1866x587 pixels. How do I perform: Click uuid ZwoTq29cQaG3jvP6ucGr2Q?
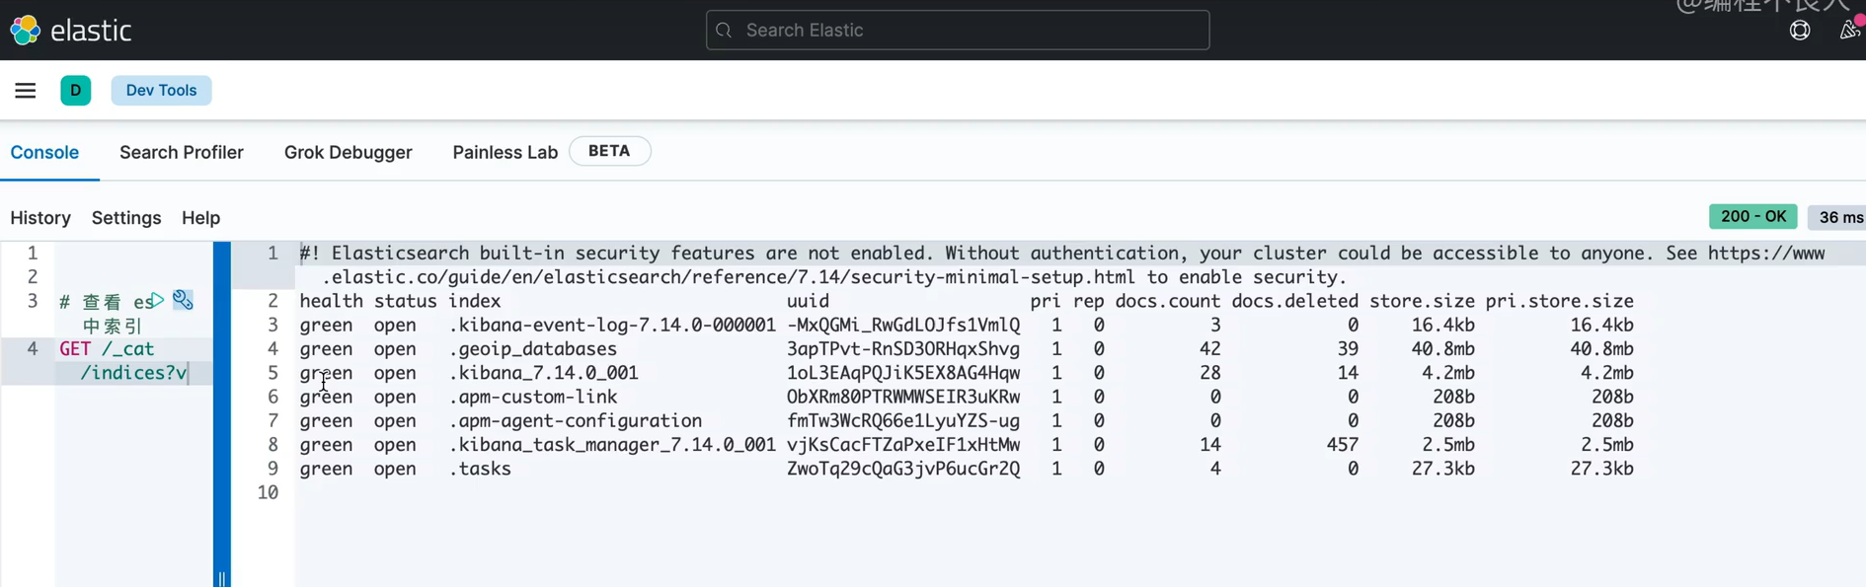pos(903,469)
